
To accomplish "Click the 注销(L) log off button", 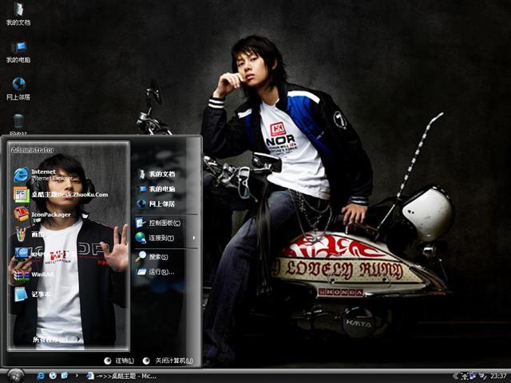I will coord(119,361).
